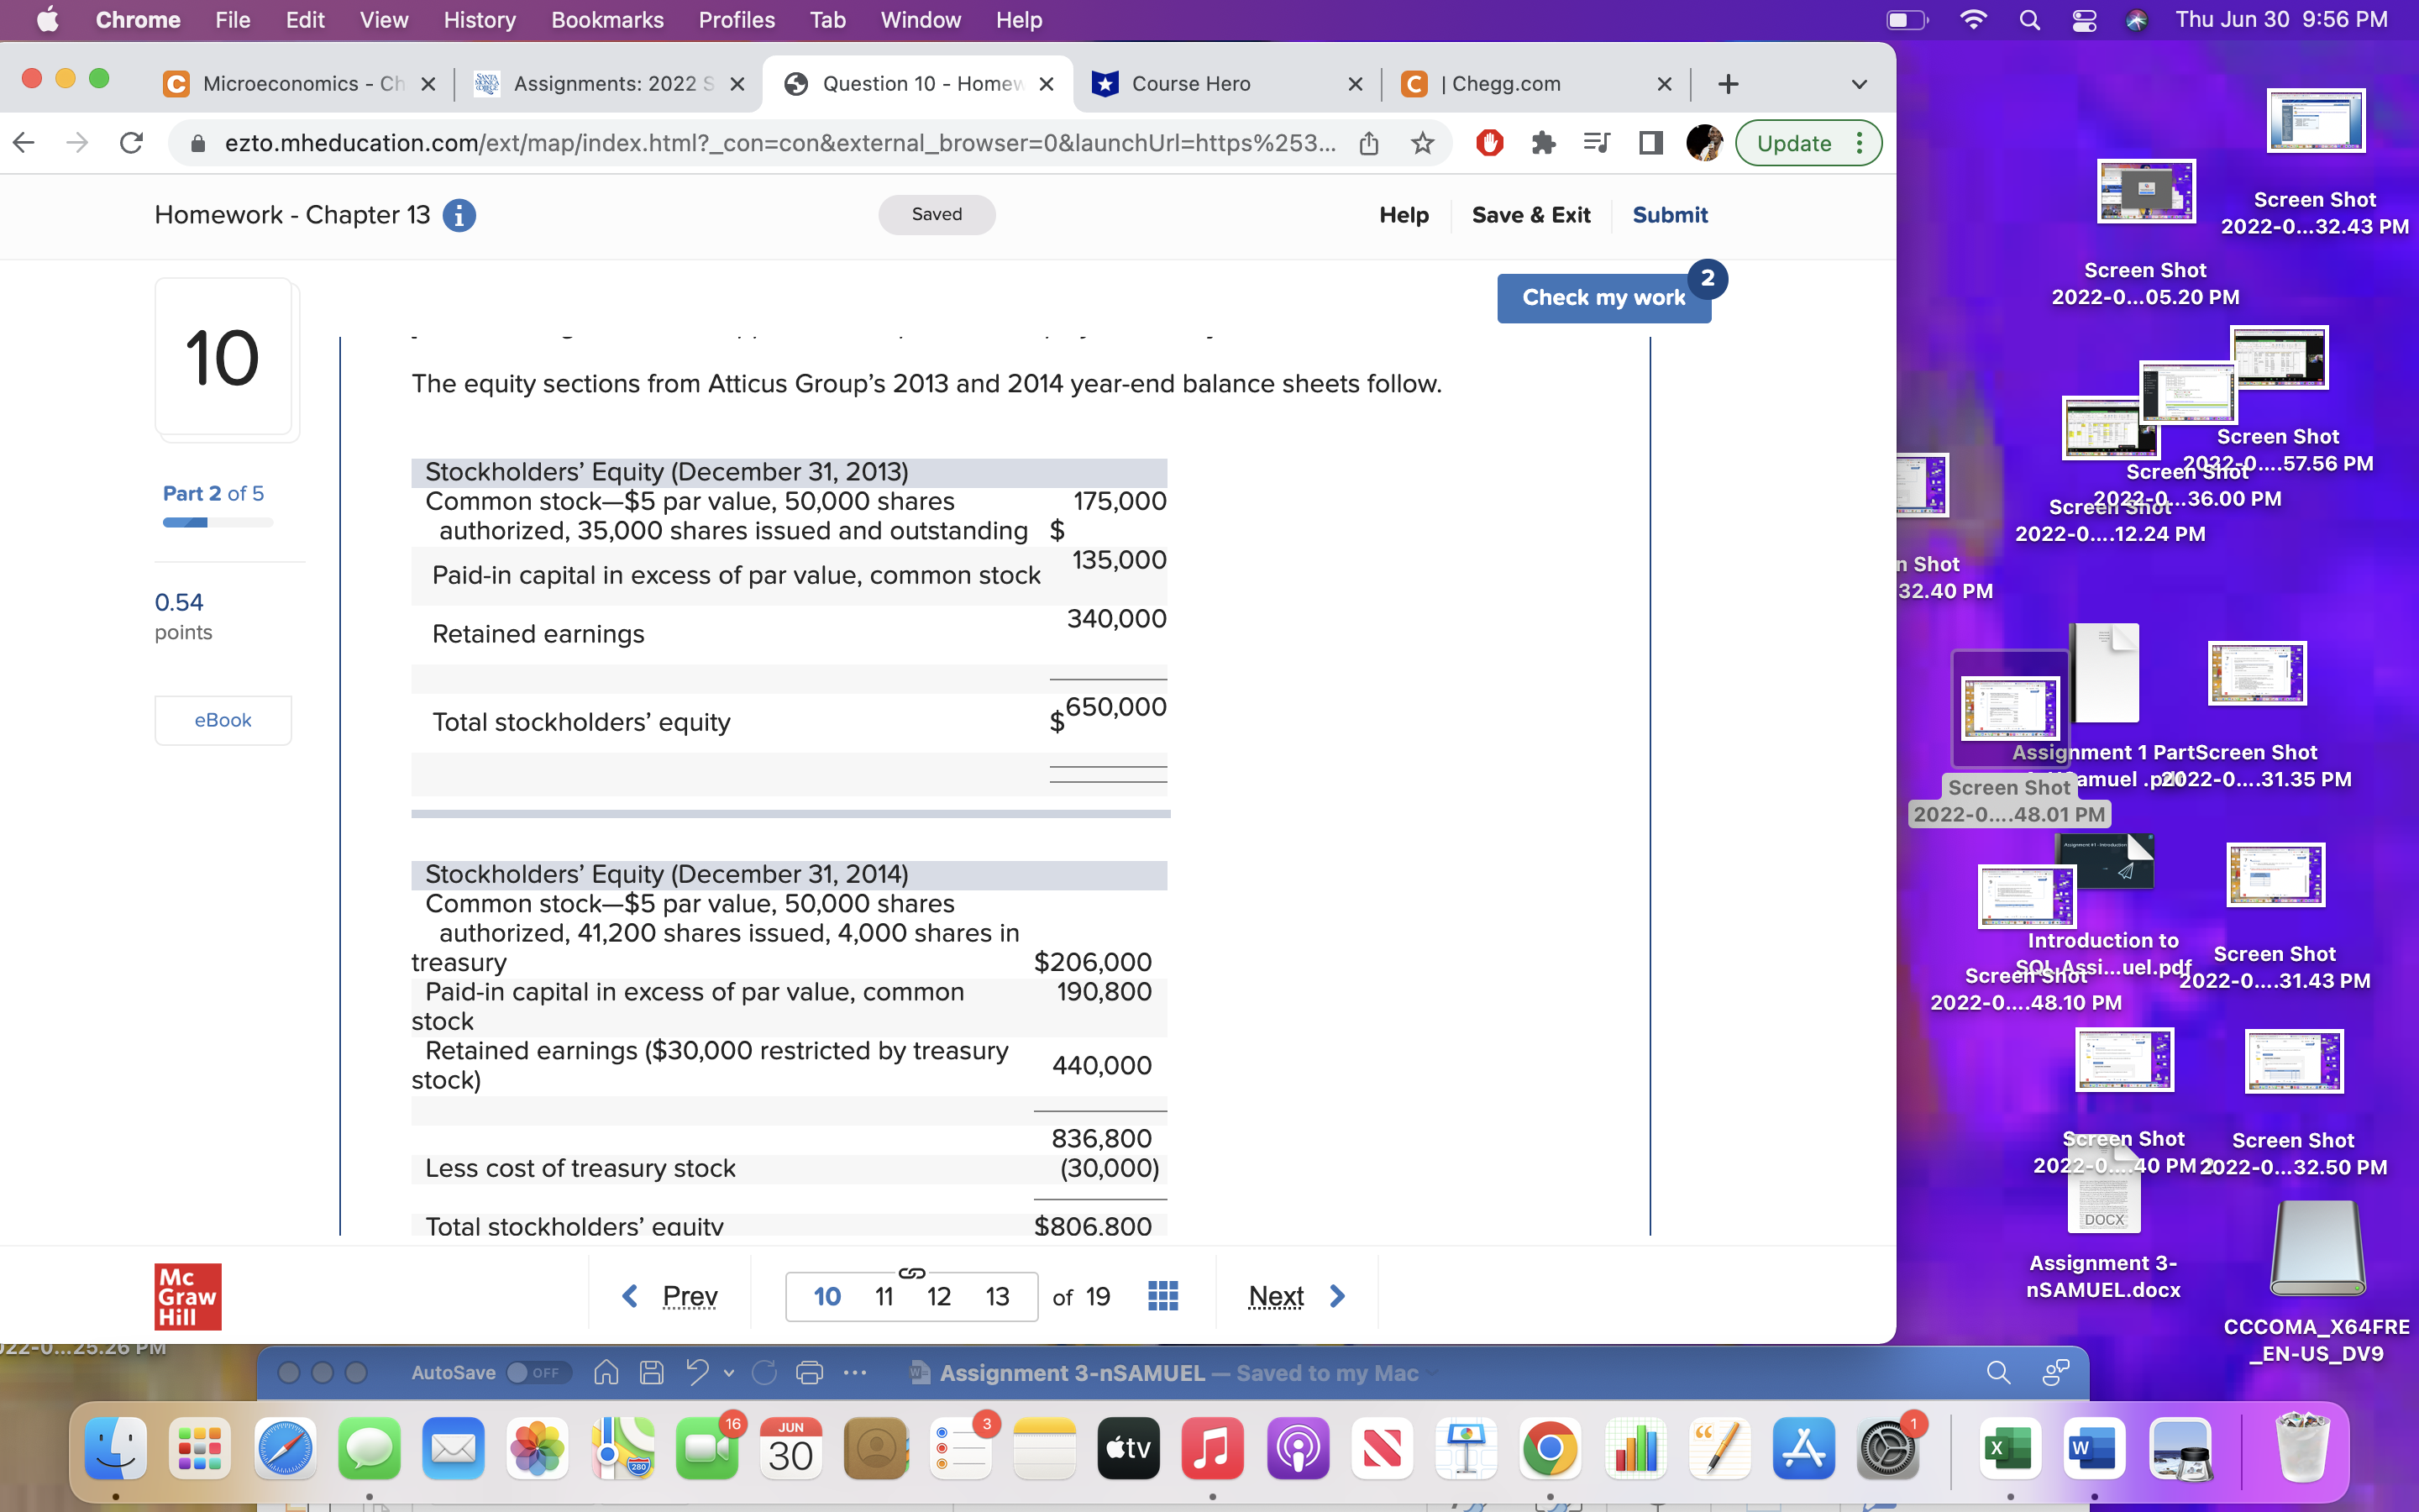Select page 12 in the pagination bar
The height and width of the screenshot is (1512, 2419).
pyautogui.click(x=940, y=1295)
